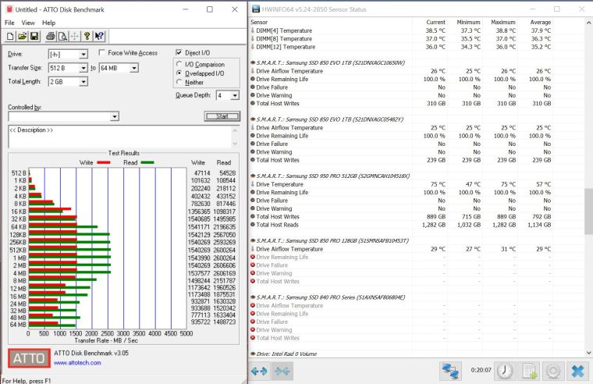
Task: Click red error icon beside 840 PRO Total Host Writes
Action: tap(253, 338)
